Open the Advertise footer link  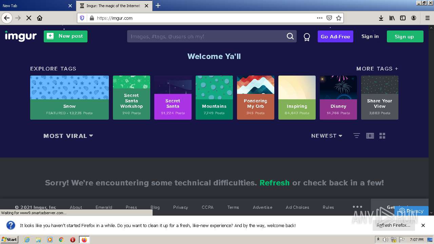click(x=262, y=207)
